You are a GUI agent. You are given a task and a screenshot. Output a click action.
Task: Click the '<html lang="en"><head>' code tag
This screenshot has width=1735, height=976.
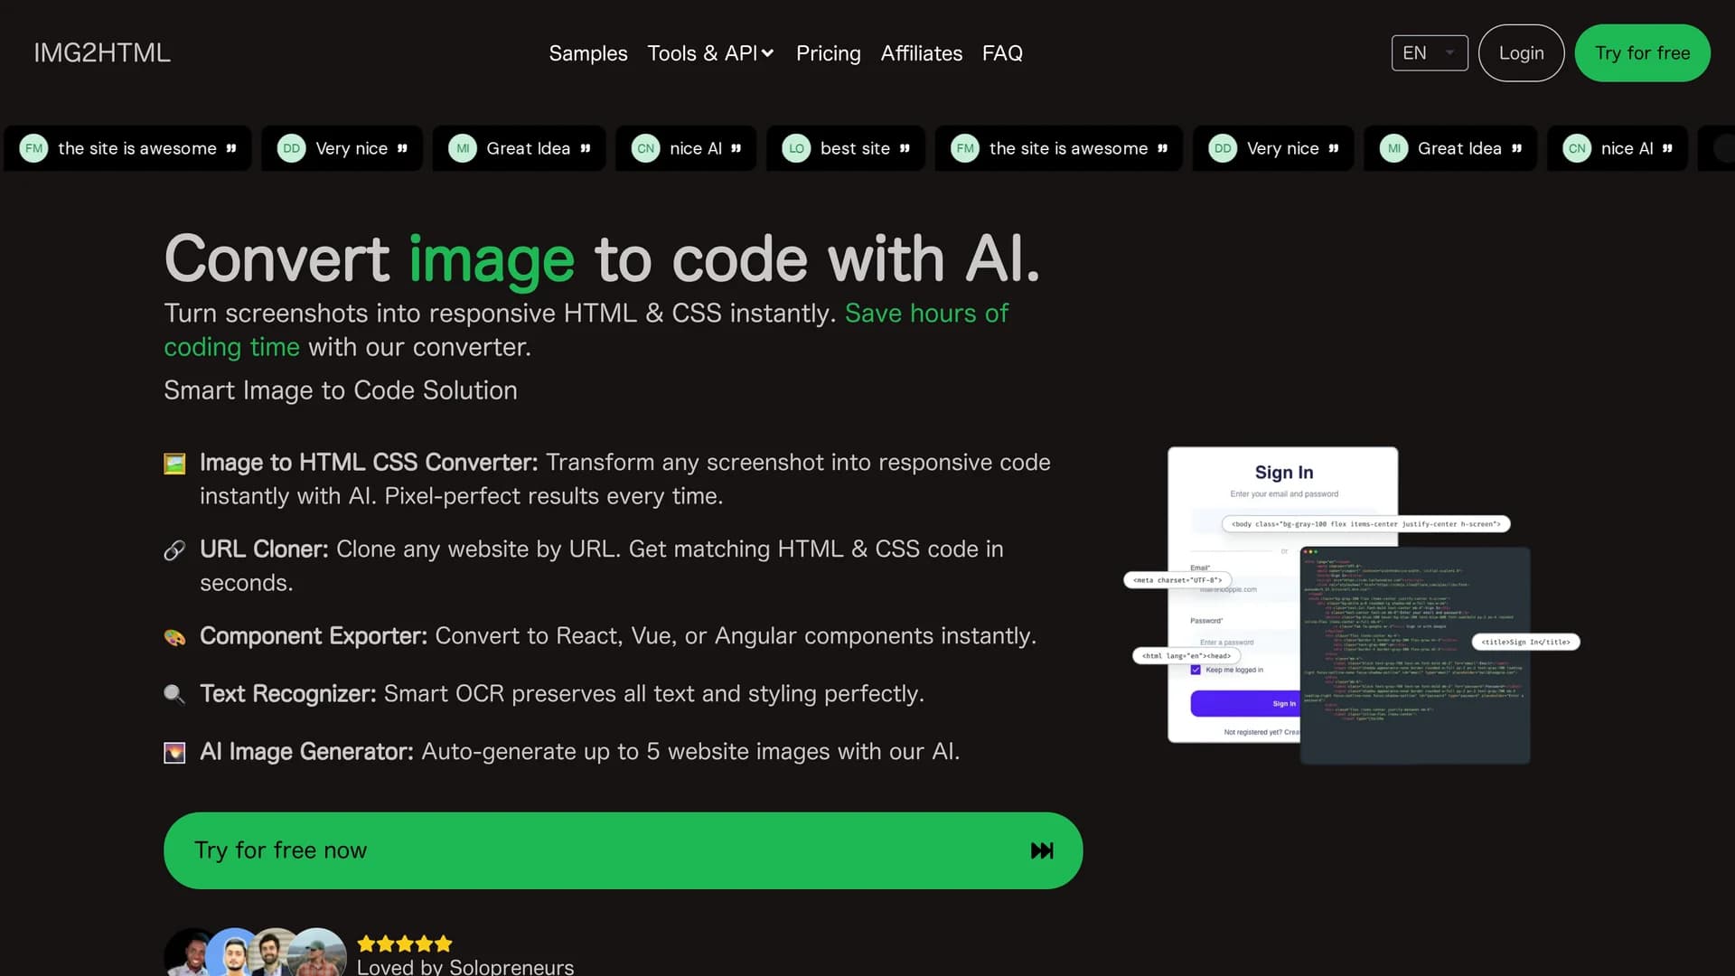1186,656
